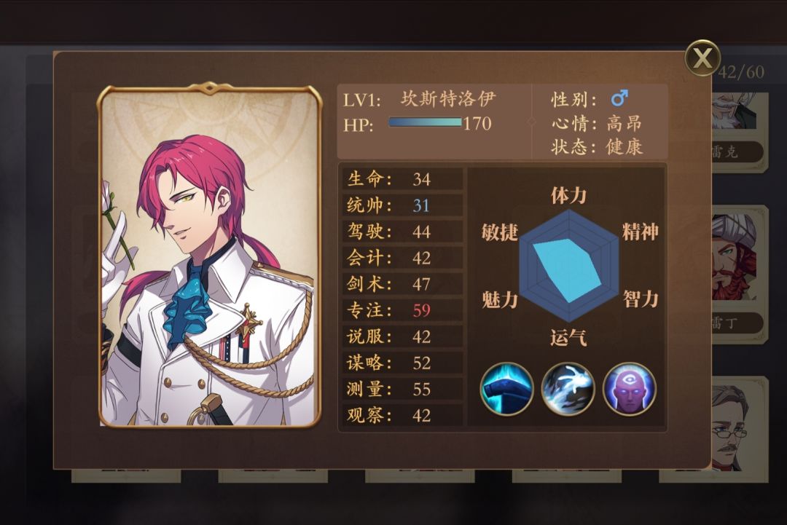Click the HP bar showing 170
Image resolution: width=787 pixels, height=525 pixels.
[x=425, y=122]
